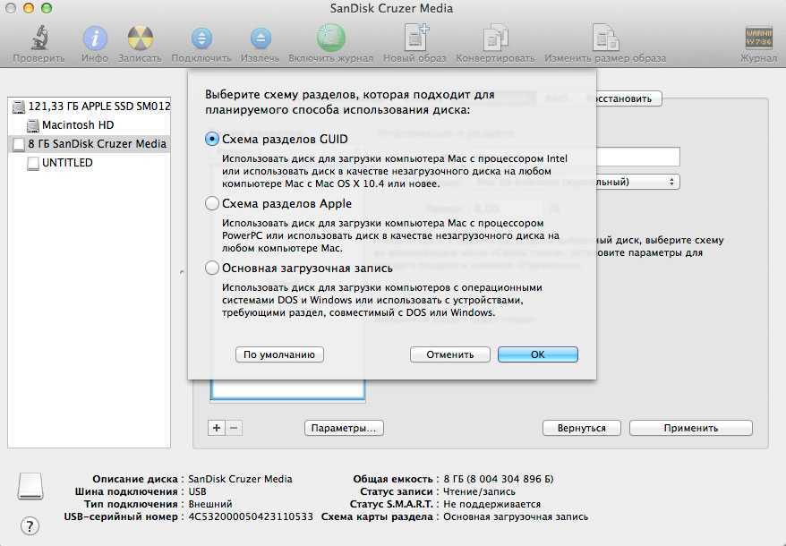Click the Apple scheme description mentioning PowerPC
Image resolution: width=786 pixels, height=546 pixels.
(390, 235)
